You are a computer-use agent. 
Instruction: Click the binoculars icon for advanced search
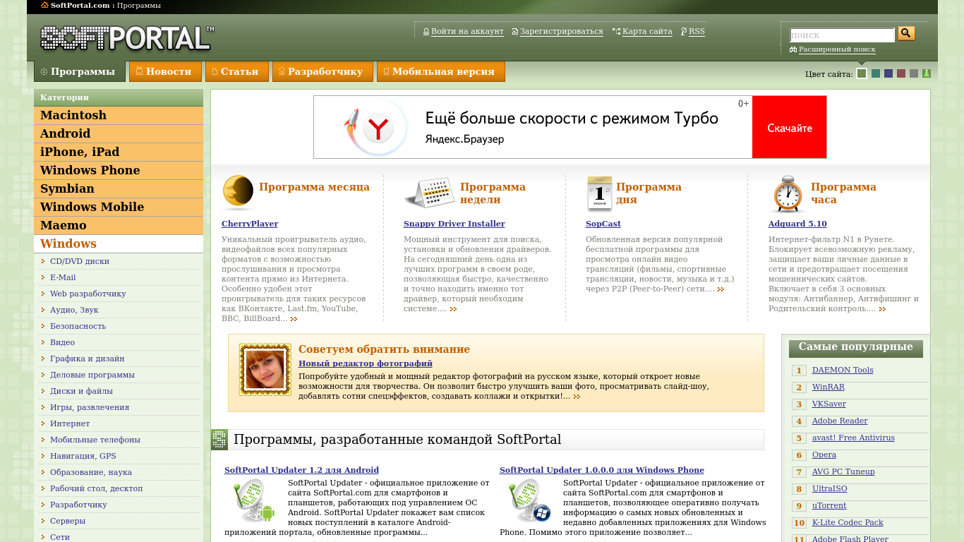tap(793, 49)
